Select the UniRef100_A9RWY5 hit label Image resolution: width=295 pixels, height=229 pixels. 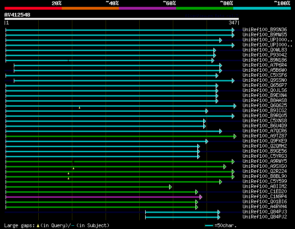(x=265, y=161)
